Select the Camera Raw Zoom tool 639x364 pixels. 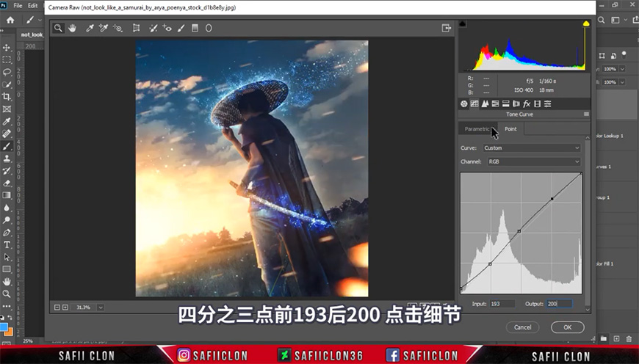click(x=58, y=28)
